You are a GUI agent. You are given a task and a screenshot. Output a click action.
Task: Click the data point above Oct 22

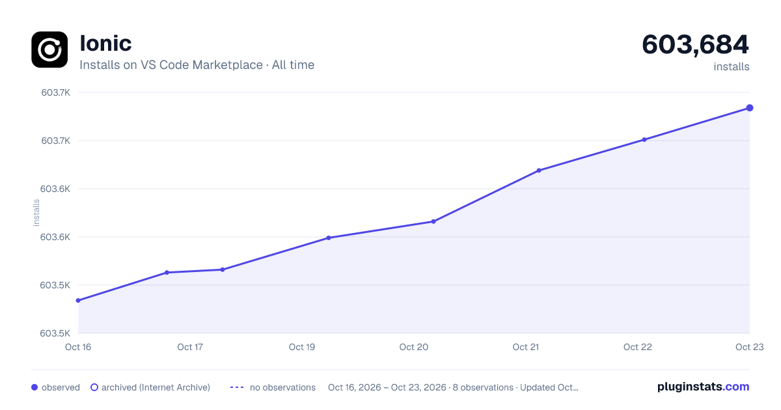(x=644, y=139)
